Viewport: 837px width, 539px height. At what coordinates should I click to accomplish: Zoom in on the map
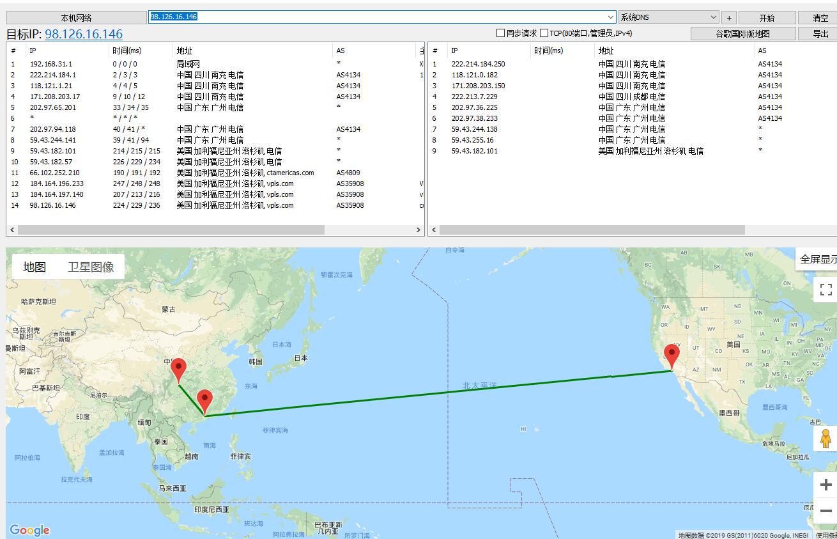pos(825,485)
